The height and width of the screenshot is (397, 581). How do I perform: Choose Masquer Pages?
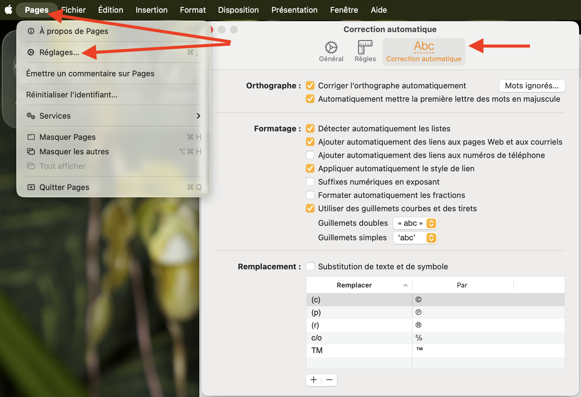click(x=114, y=137)
